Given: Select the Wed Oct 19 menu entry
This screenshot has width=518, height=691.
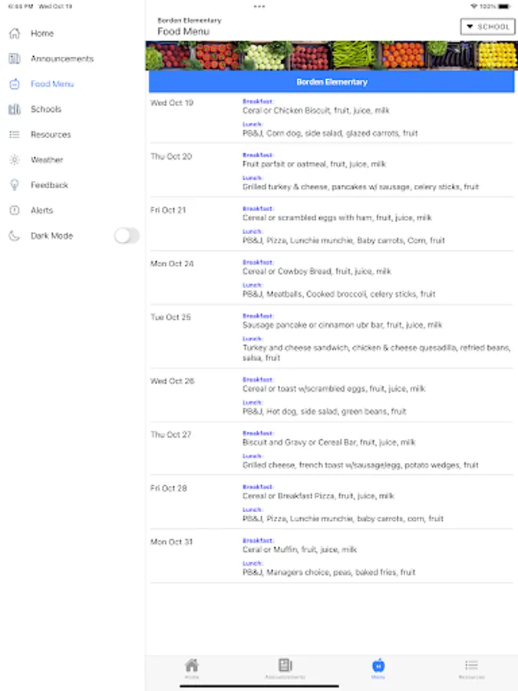Looking at the screenshot, I should pos(332,117).
